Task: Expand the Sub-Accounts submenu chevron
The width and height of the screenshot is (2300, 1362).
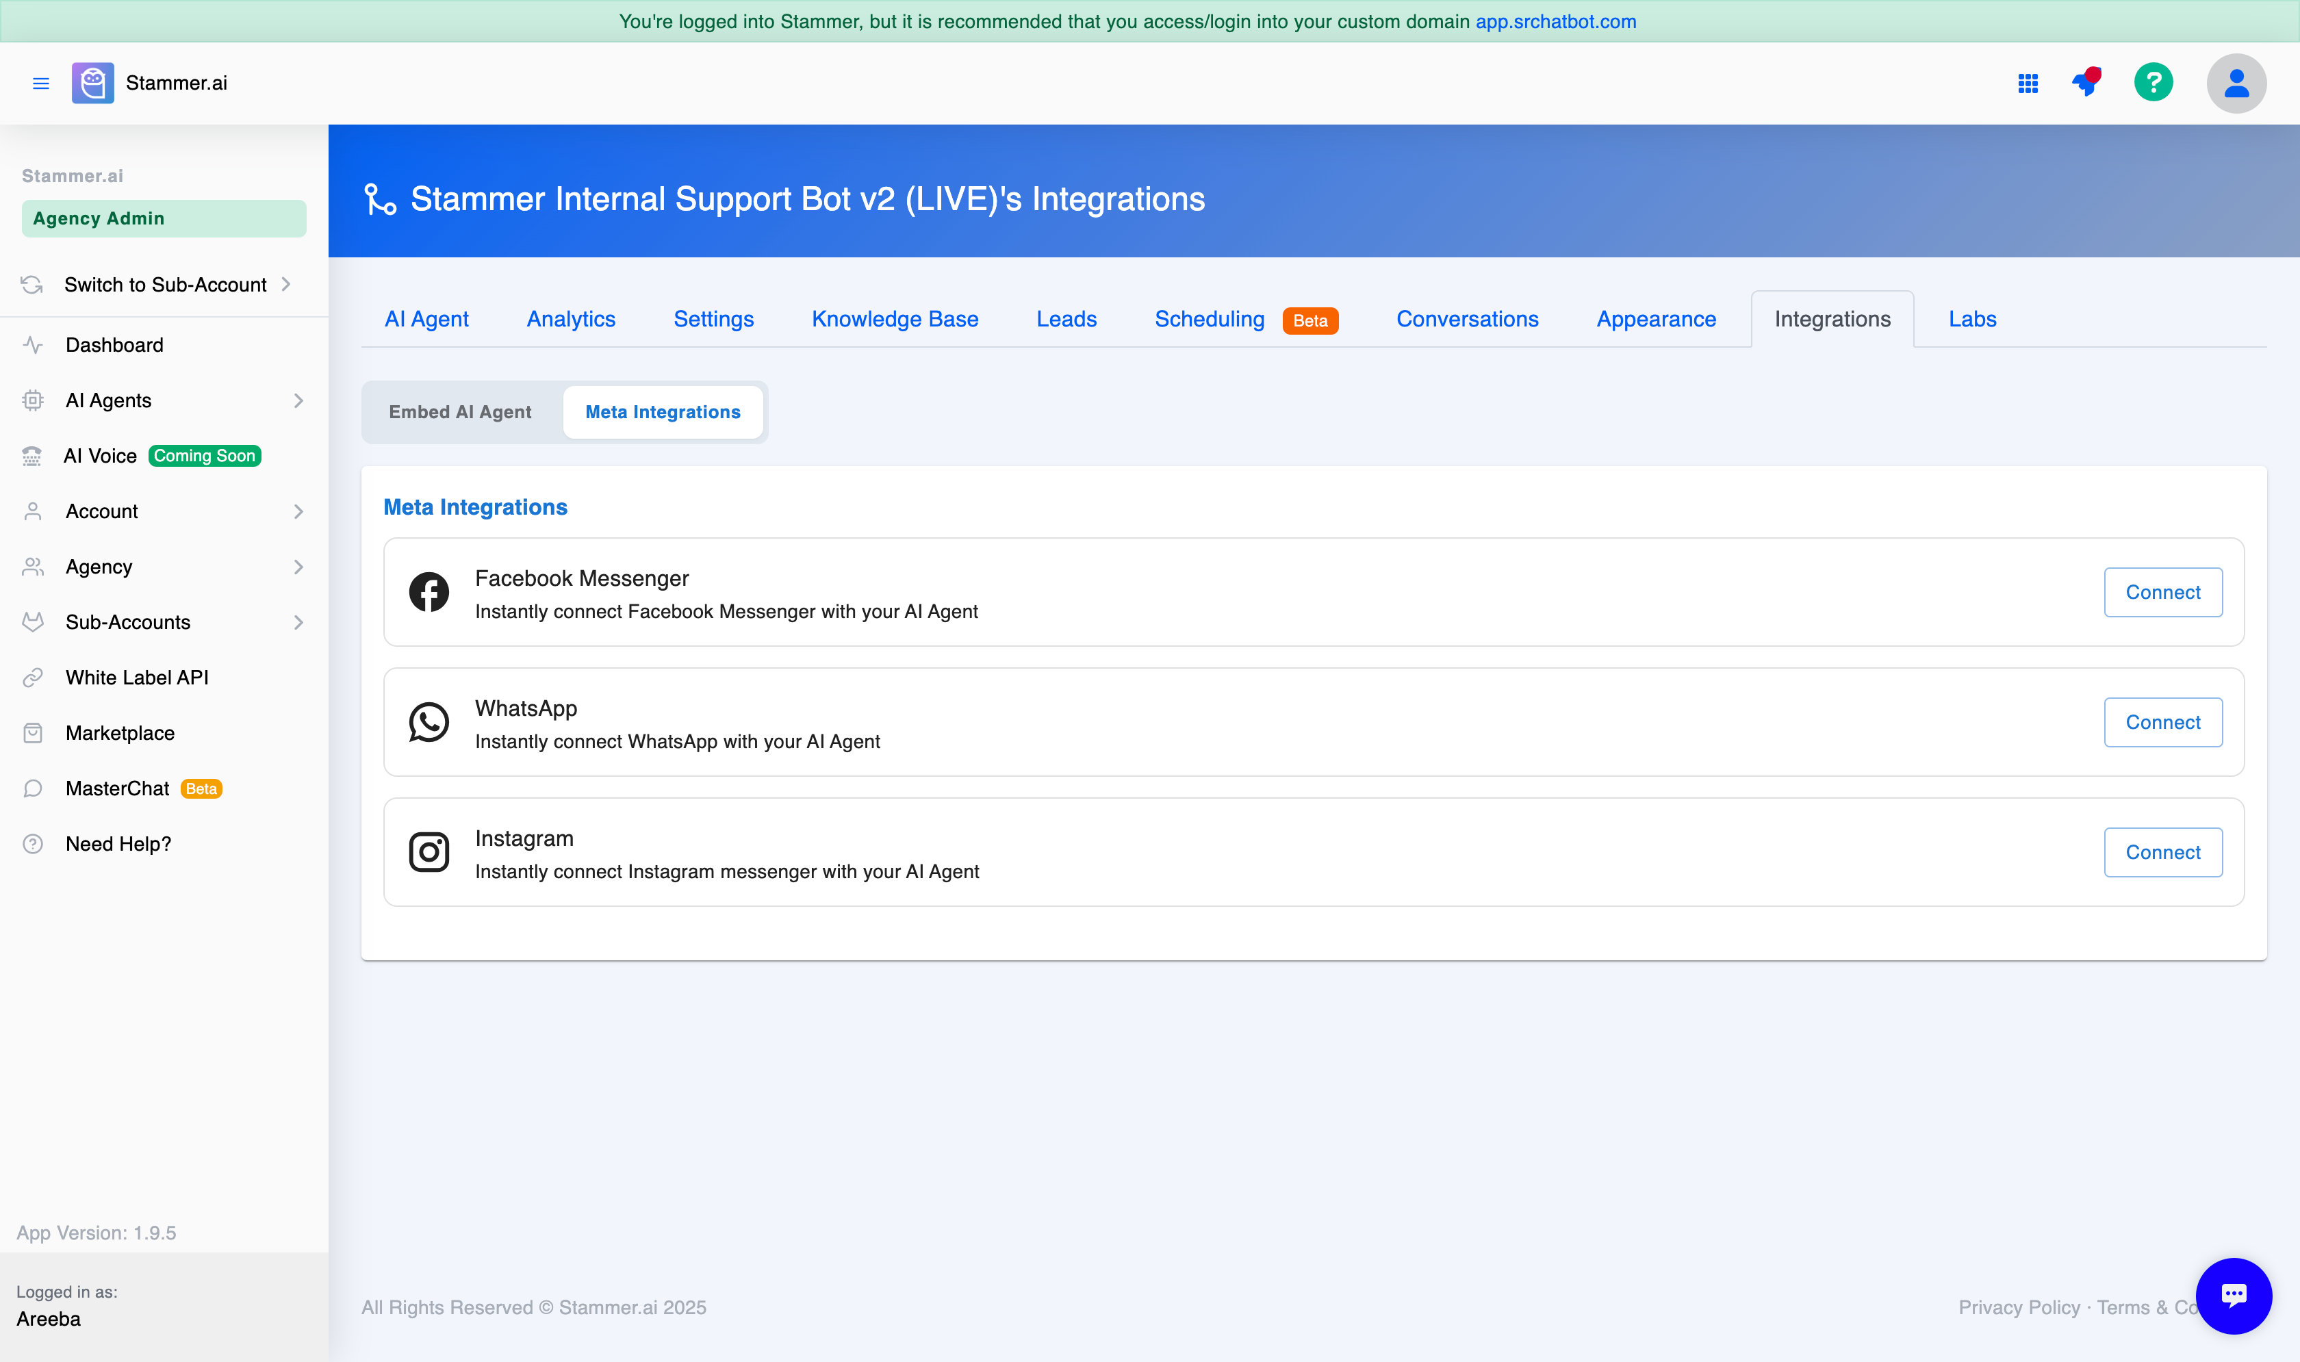Action: (298, 622)
